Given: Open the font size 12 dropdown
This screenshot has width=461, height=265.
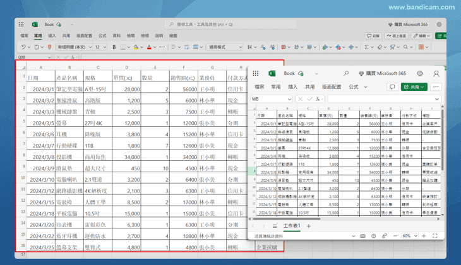Looking at the screenshot, I should [100, 47].
